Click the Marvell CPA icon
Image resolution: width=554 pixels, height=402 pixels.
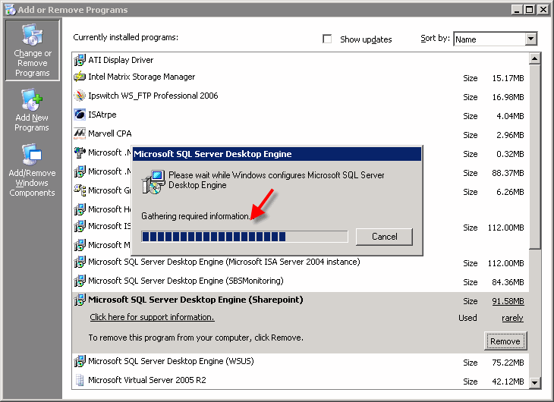80,133
